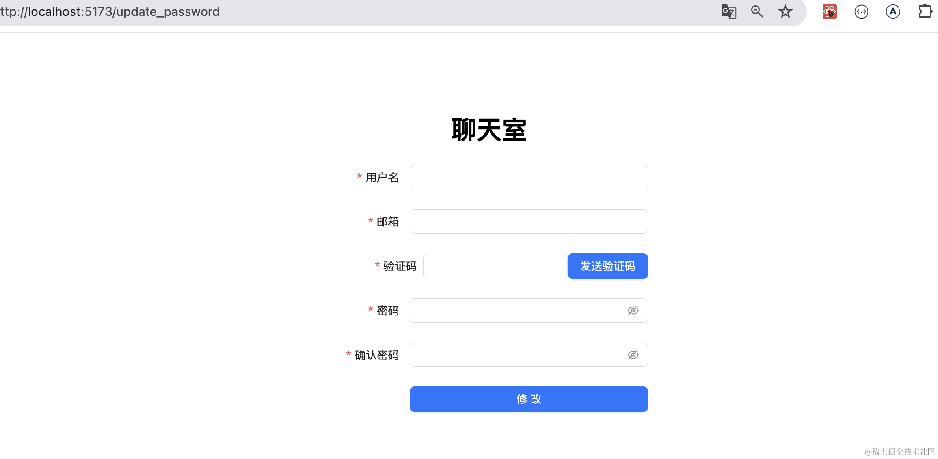The width and height of the screenshot is (938, 459).
Task: Click inside the 密码 text field
Action: pyautogui.click(x=516, y=311)
